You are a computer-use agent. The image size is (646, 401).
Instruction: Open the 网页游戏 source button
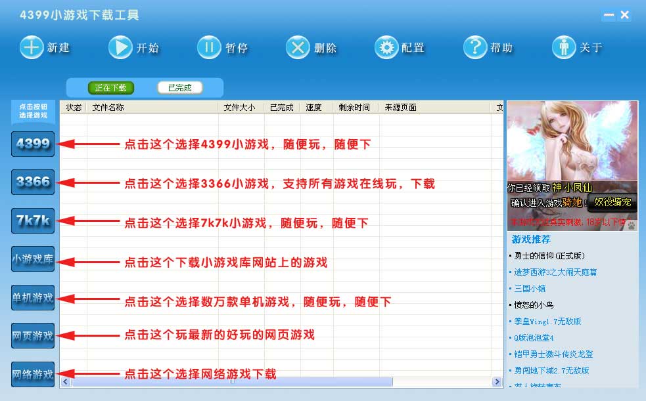point(33,335)
